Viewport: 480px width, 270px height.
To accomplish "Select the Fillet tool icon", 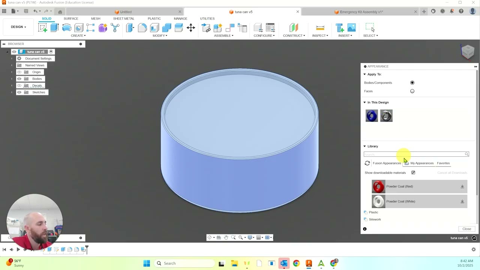I will [x=142, y=27].
